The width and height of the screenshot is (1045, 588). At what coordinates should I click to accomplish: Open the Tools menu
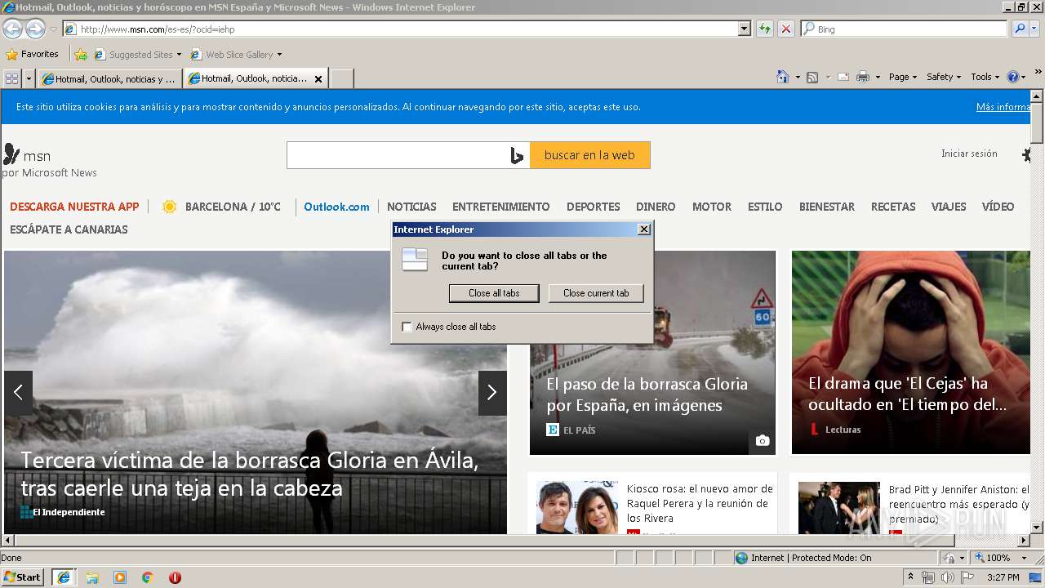[x=985, y=77]
